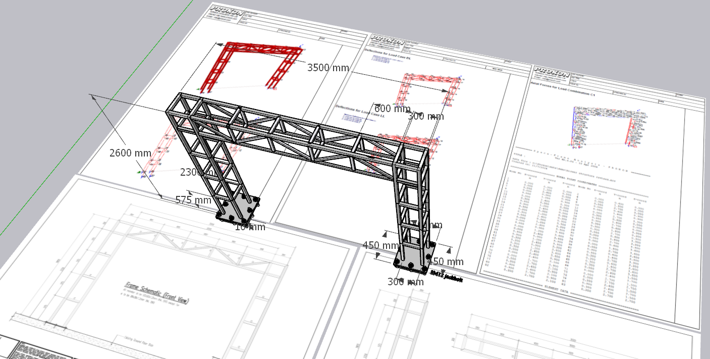Open the Frame Schematic (Front View) drawing

coord(156,293)
